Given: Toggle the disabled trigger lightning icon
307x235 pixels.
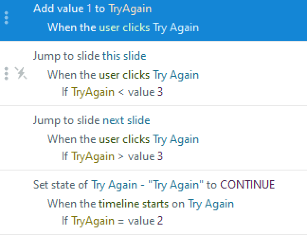Looking at the screenshot, I should pyautogui.click(x=20, y=73).
